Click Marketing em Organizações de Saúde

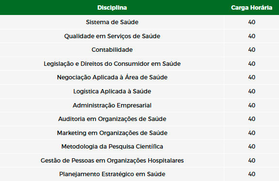[x=112, y=133]
